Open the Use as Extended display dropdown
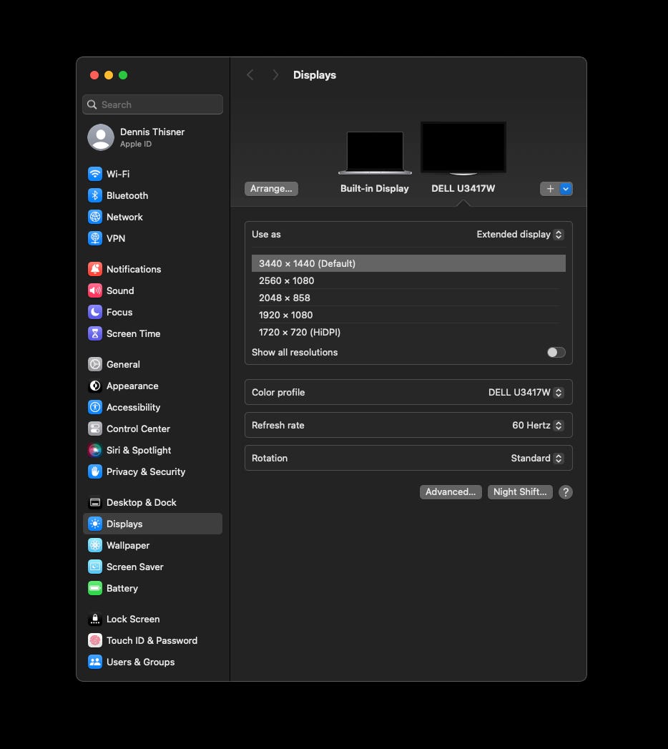 pyautogui.click(x=520, y=235)
